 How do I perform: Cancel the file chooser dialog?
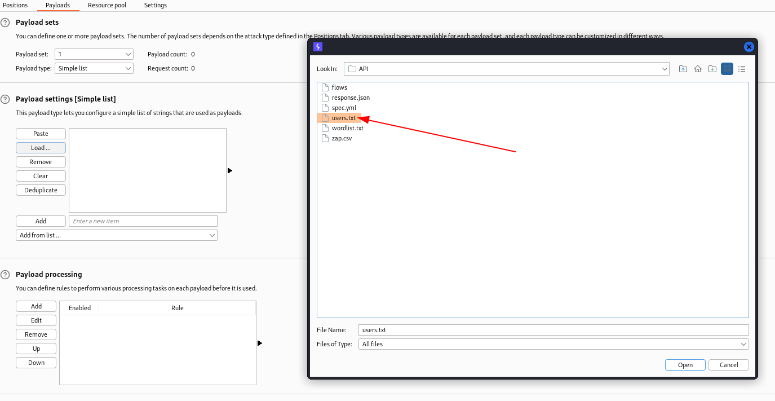tap(729, 365)
